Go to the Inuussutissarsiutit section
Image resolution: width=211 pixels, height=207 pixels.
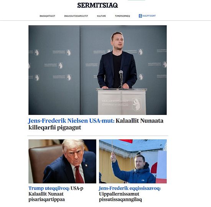point(76,16)
